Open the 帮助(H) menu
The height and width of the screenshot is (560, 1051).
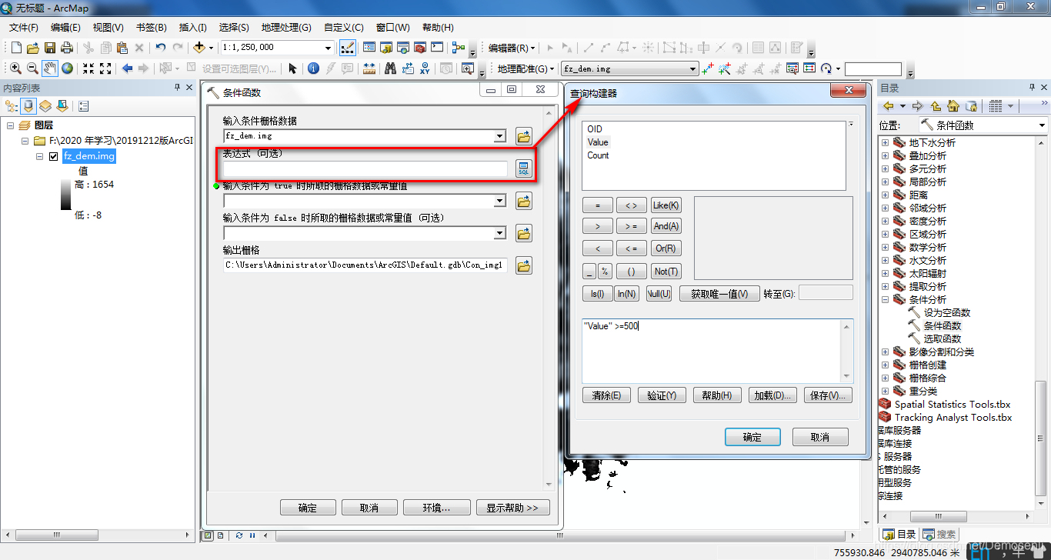438,28
